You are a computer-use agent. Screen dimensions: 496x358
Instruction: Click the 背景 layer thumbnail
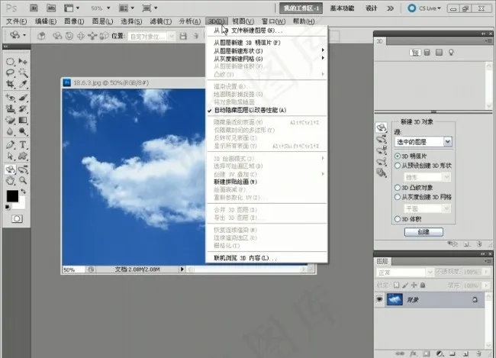395,300
